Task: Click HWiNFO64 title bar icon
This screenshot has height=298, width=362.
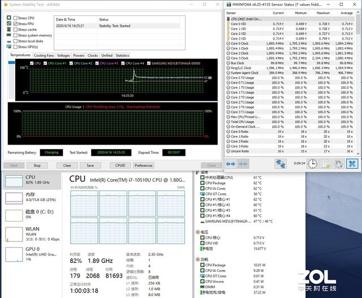Action: point(229,4)
